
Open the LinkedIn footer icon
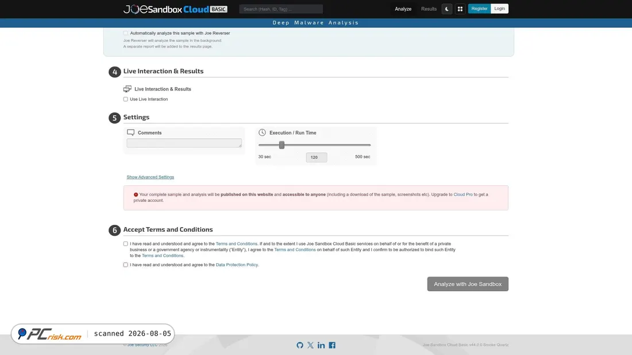(321, 345)
